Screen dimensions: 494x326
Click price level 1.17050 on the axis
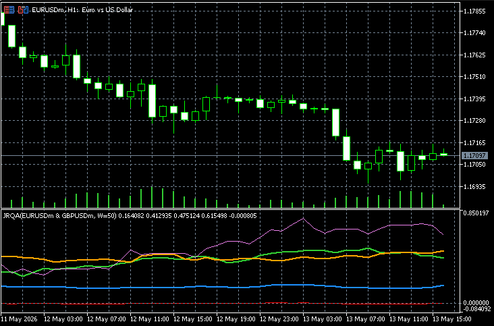[x=475, y=165]
